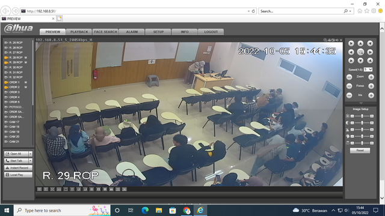Open File Explorer from the taskbar
Viewport: 385px width, 216px height.
click(x=159, y=211)
